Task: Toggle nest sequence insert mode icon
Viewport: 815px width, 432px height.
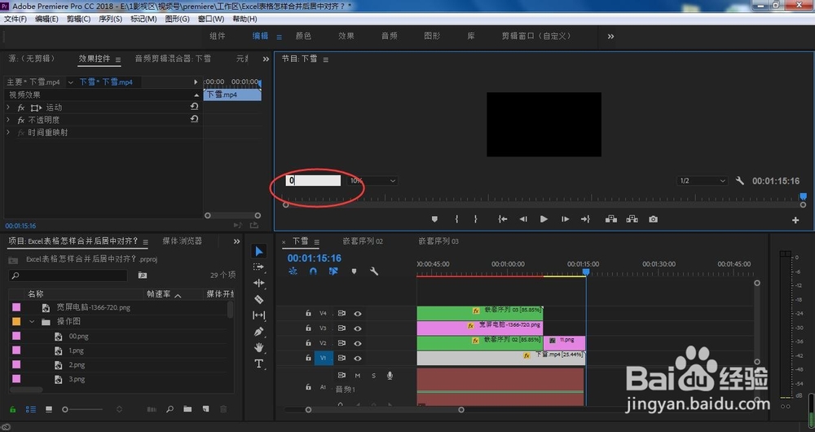Action: 293,271
